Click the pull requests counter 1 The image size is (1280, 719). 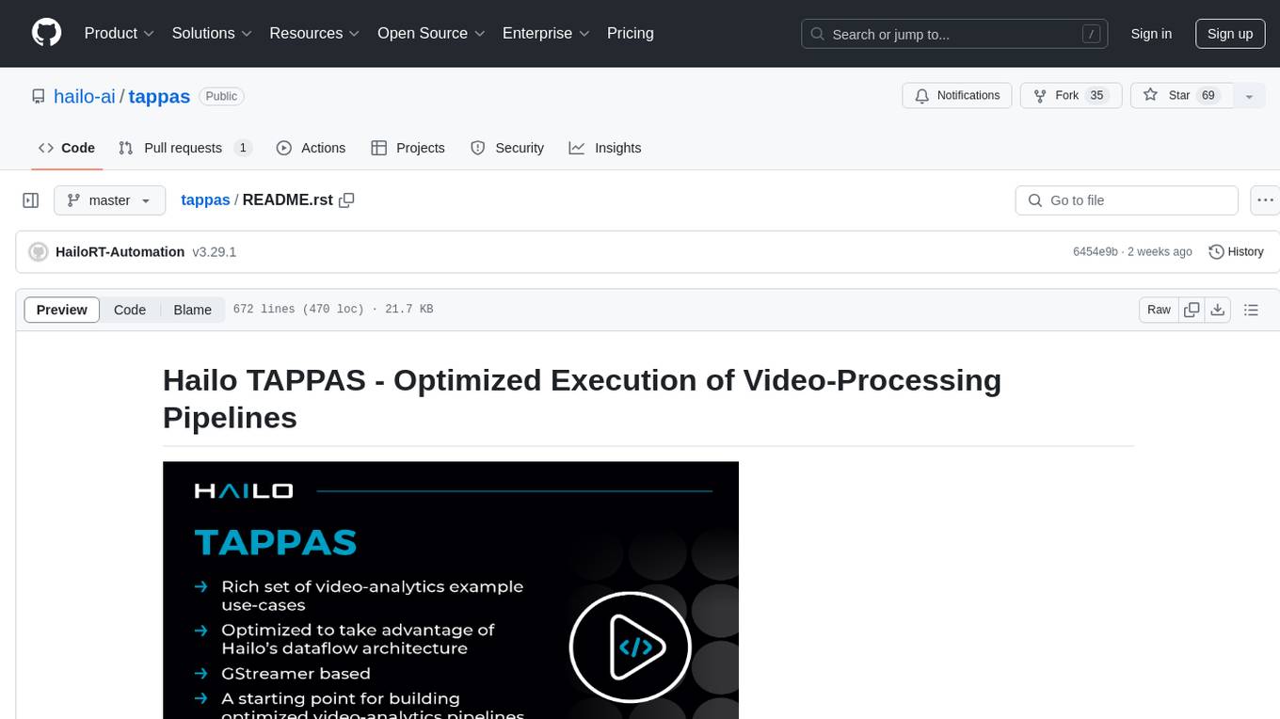click(x=243, y=148)
